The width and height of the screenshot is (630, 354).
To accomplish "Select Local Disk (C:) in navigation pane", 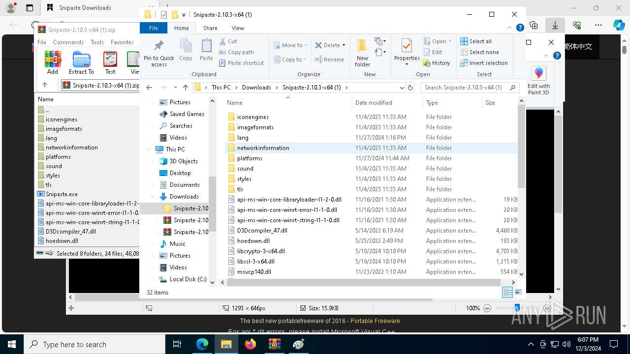I will coord(188,279).
